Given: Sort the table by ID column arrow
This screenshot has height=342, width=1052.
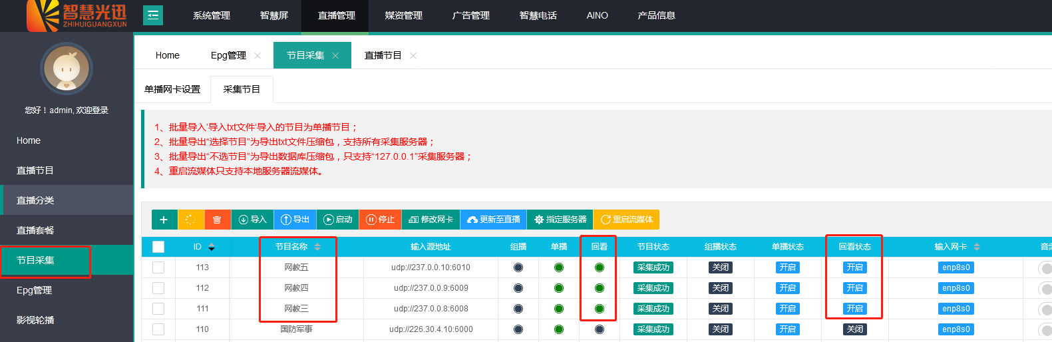Looking at the screenshot, I should click(212, 247).
